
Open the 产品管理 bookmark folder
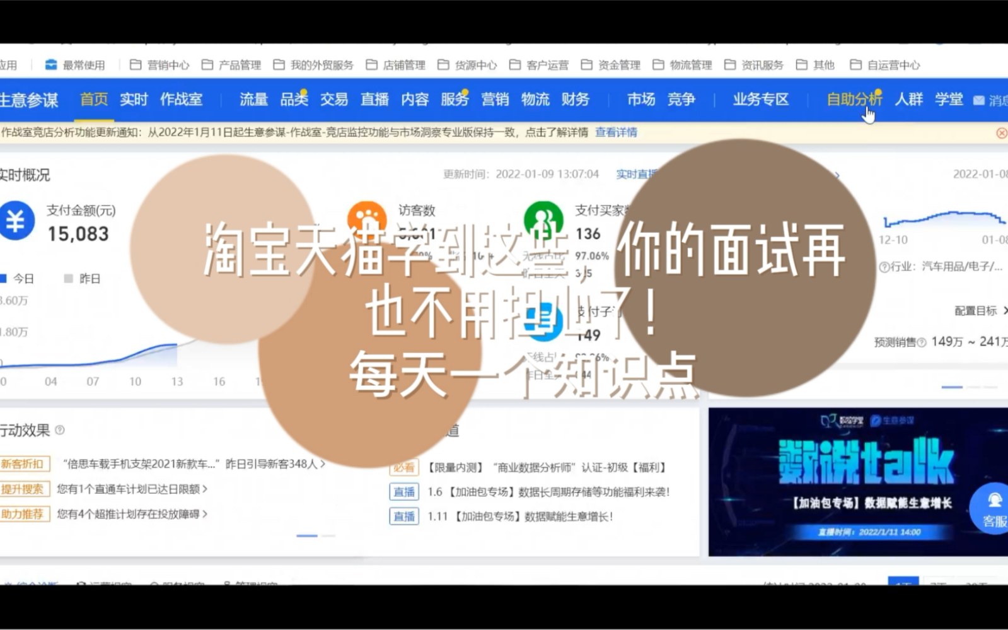click(x=231, y=65)
